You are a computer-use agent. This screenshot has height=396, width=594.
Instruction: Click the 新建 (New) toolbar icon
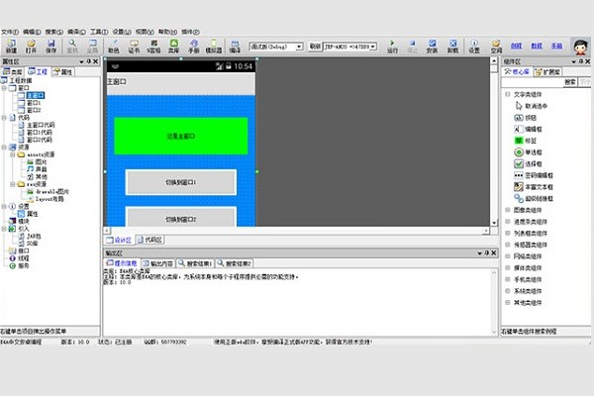(x=8, y=46)
